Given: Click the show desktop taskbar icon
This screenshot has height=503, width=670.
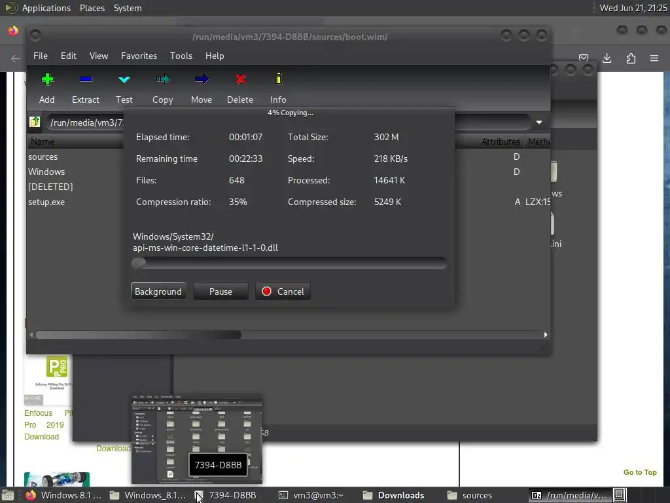Looking at the screenshot, I should point(7,495).
